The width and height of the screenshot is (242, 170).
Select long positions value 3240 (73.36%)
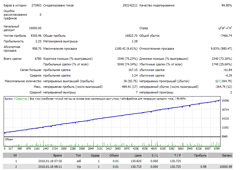point(222,59)
